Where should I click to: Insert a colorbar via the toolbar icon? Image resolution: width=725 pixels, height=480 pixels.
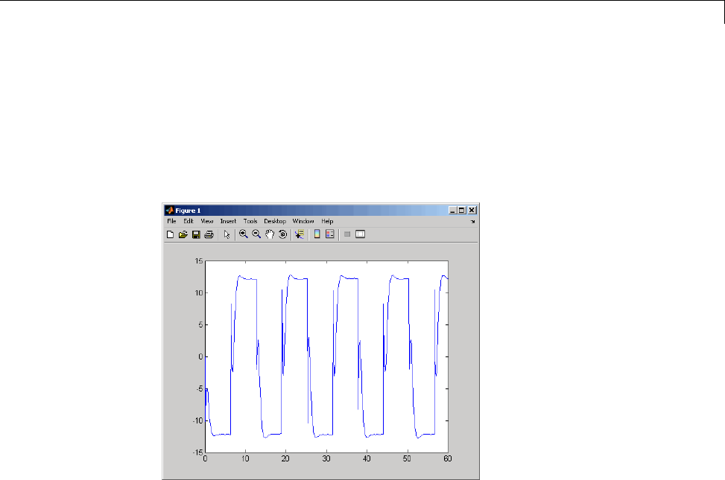pyautogui.click(x=317, y=234)
